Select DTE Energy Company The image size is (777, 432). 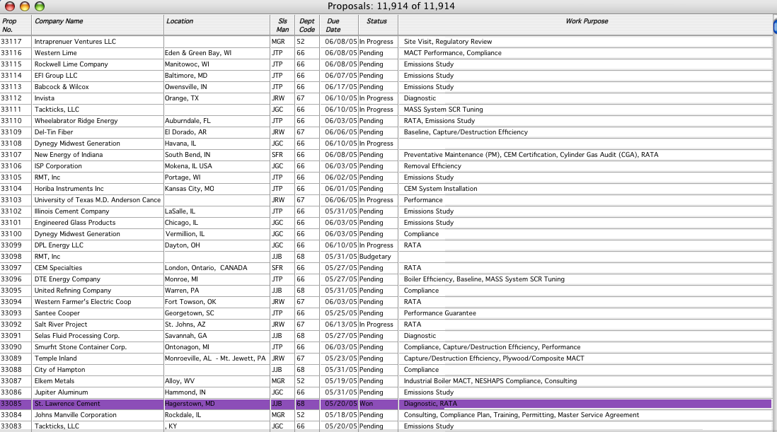pos(67,279)
